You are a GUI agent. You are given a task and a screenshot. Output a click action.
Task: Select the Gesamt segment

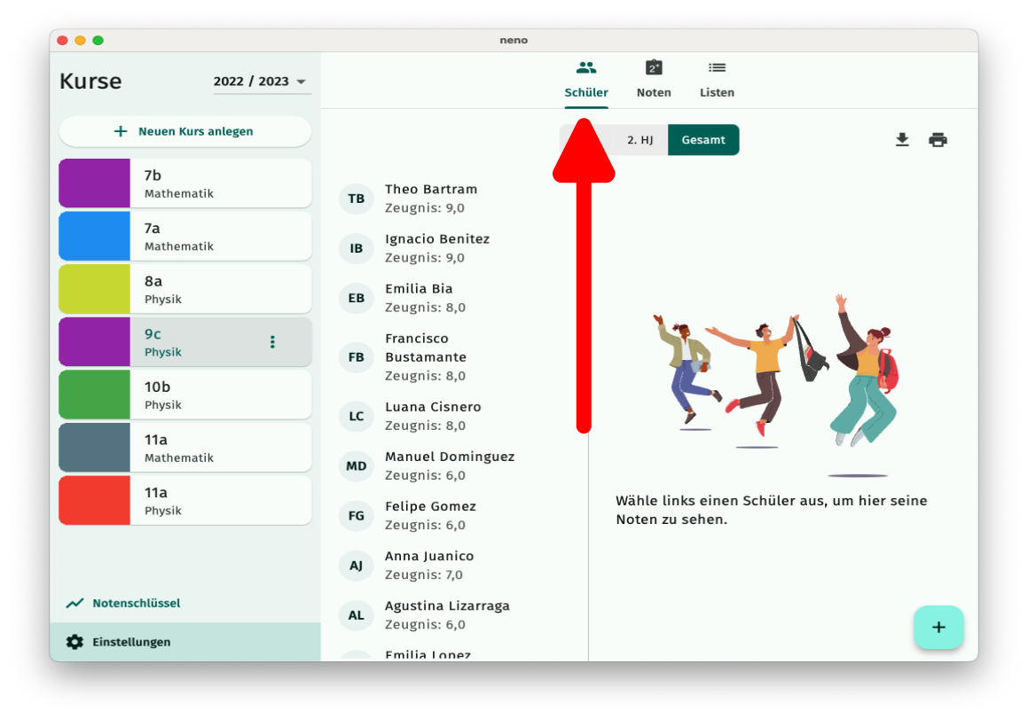[x=703, y=139]
